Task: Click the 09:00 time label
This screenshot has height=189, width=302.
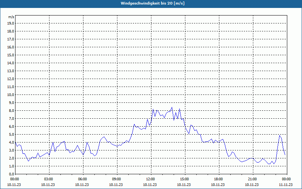Action: (x=117, y=179)
